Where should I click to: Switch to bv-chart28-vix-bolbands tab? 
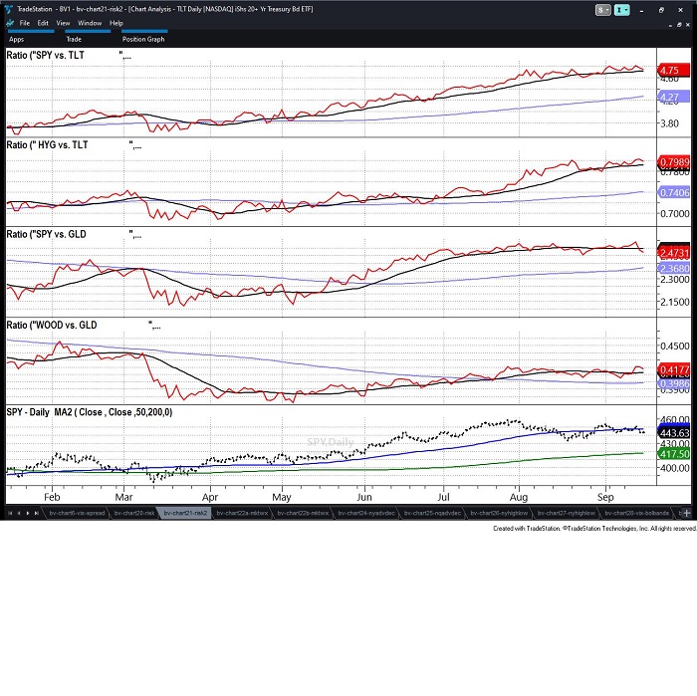pyautogui.click(x=636, y=513)
